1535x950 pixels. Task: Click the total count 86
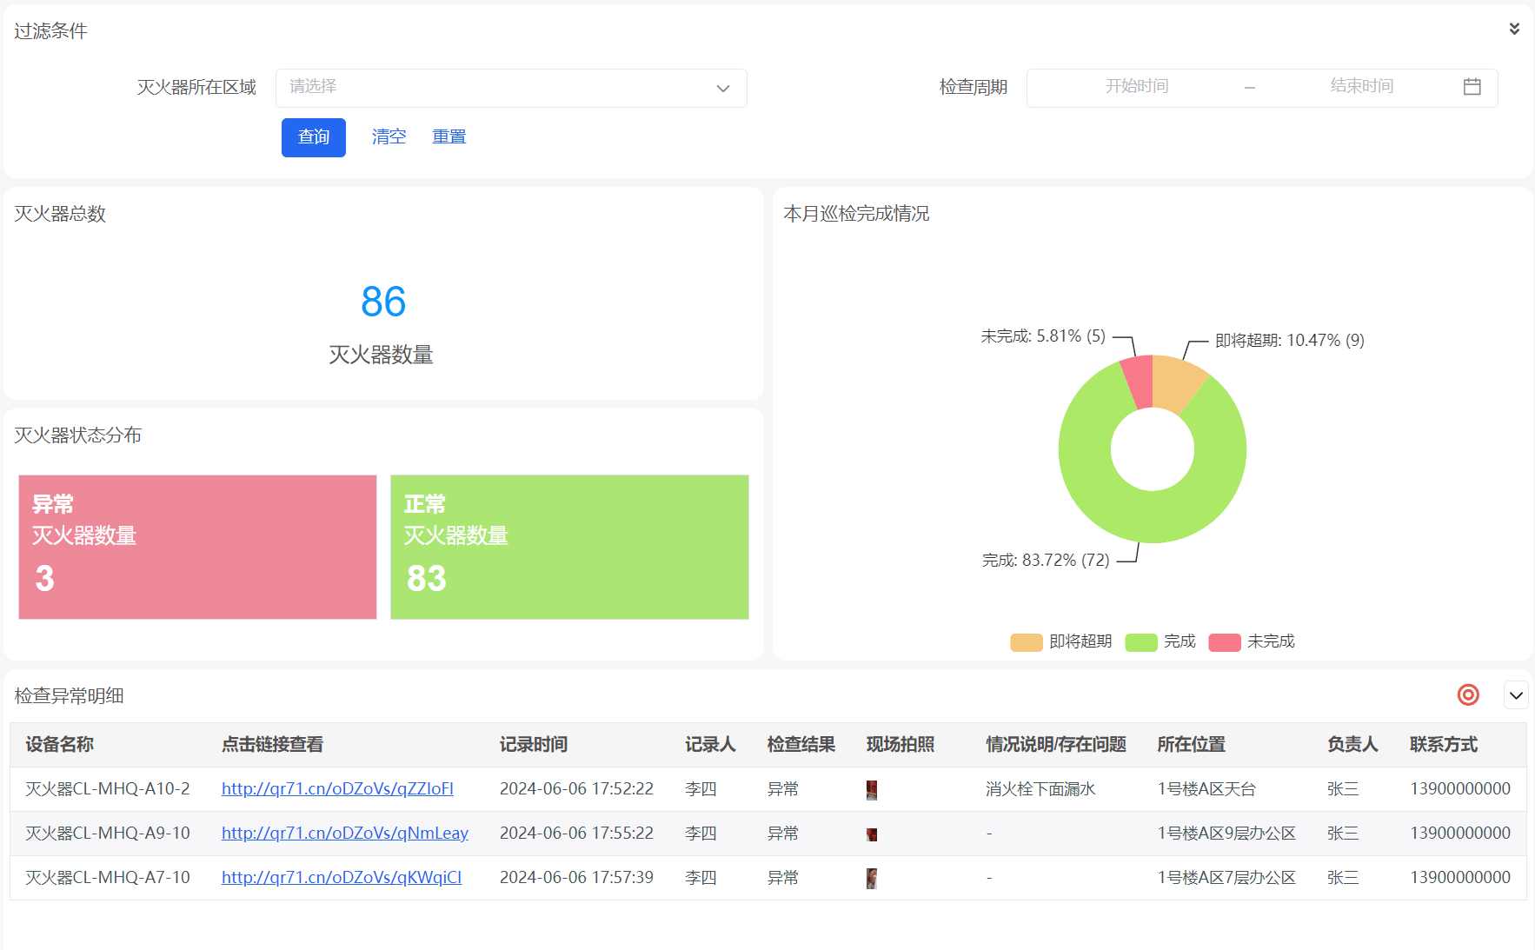pos(383,302)
